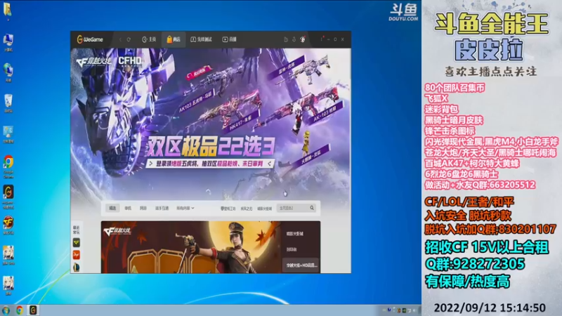The width and height of the screenshot is (562, 316).
Task: Open the 先锋测试 tab
Action: pyautogui.click(x=201, y=39)
